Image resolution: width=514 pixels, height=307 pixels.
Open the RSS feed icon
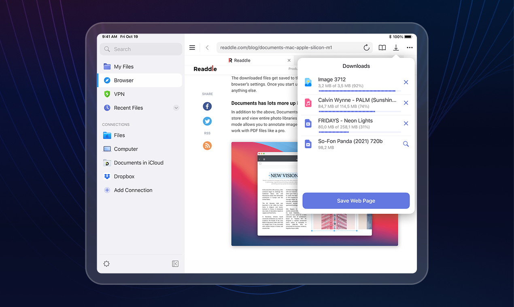207,146
